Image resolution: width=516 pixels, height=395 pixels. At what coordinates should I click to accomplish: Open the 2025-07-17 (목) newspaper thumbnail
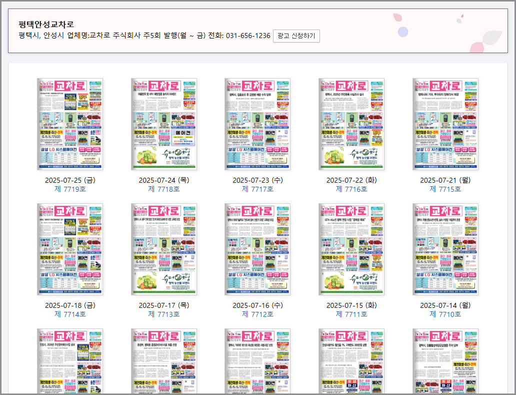click(x=164, y=249)
